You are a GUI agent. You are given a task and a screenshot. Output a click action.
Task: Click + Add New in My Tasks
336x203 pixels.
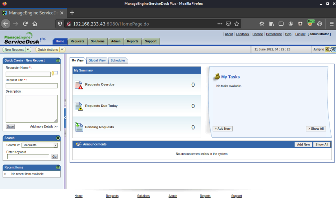pos(223,129)
